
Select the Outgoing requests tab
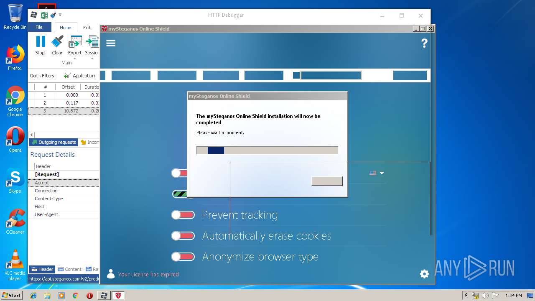(x=53, y=142)
